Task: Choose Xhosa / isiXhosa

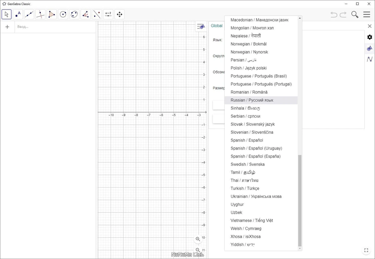Action: click(261, 237)
